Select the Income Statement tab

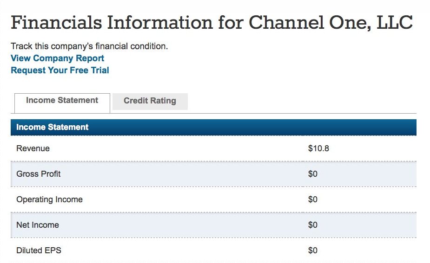[x=62, y=103]
